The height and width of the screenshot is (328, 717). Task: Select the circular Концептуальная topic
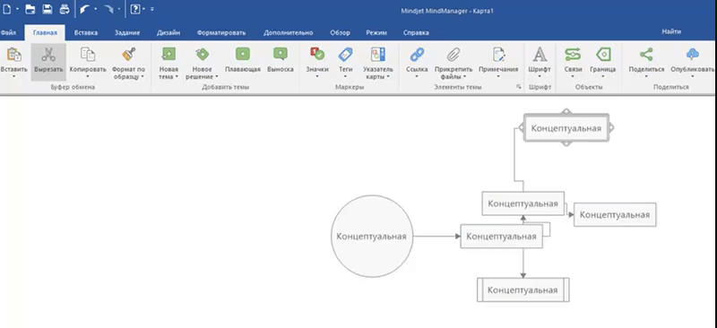(x=372, y=236)
